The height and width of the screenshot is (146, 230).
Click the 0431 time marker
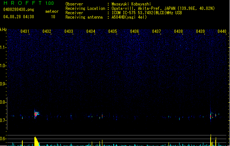pos(24,31)
